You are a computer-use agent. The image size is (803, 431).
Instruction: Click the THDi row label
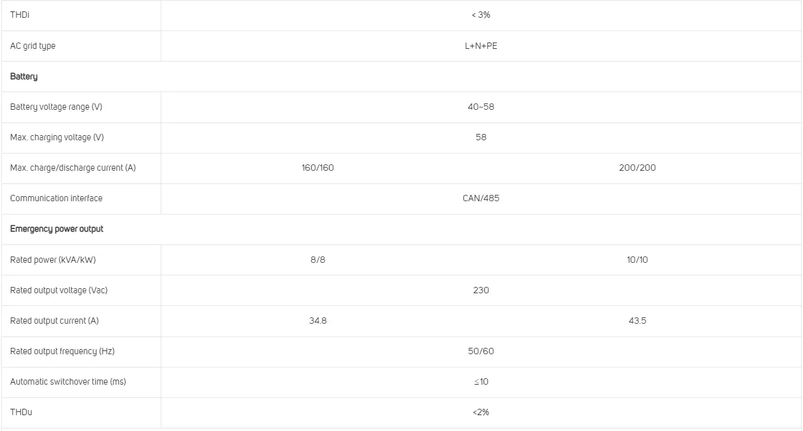point(20,15)
